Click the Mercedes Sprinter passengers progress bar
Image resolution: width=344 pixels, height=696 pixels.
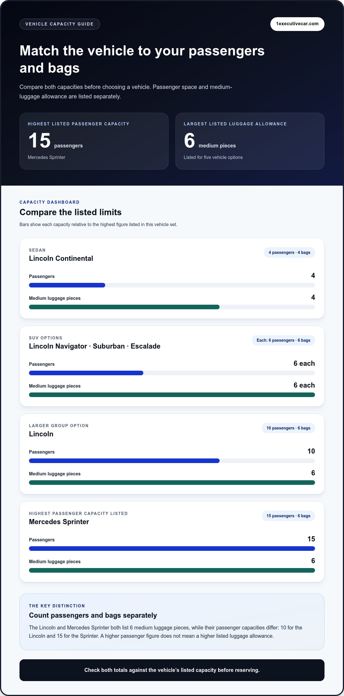tap(172, 549)
